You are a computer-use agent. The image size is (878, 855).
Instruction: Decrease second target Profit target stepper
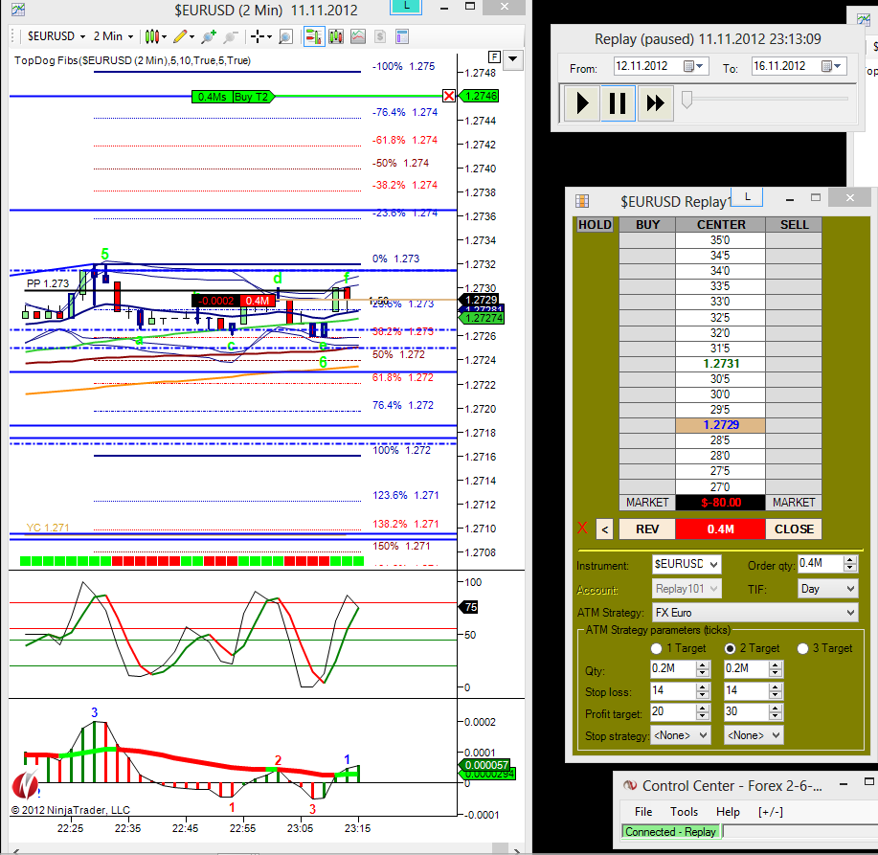pos(775,716)
